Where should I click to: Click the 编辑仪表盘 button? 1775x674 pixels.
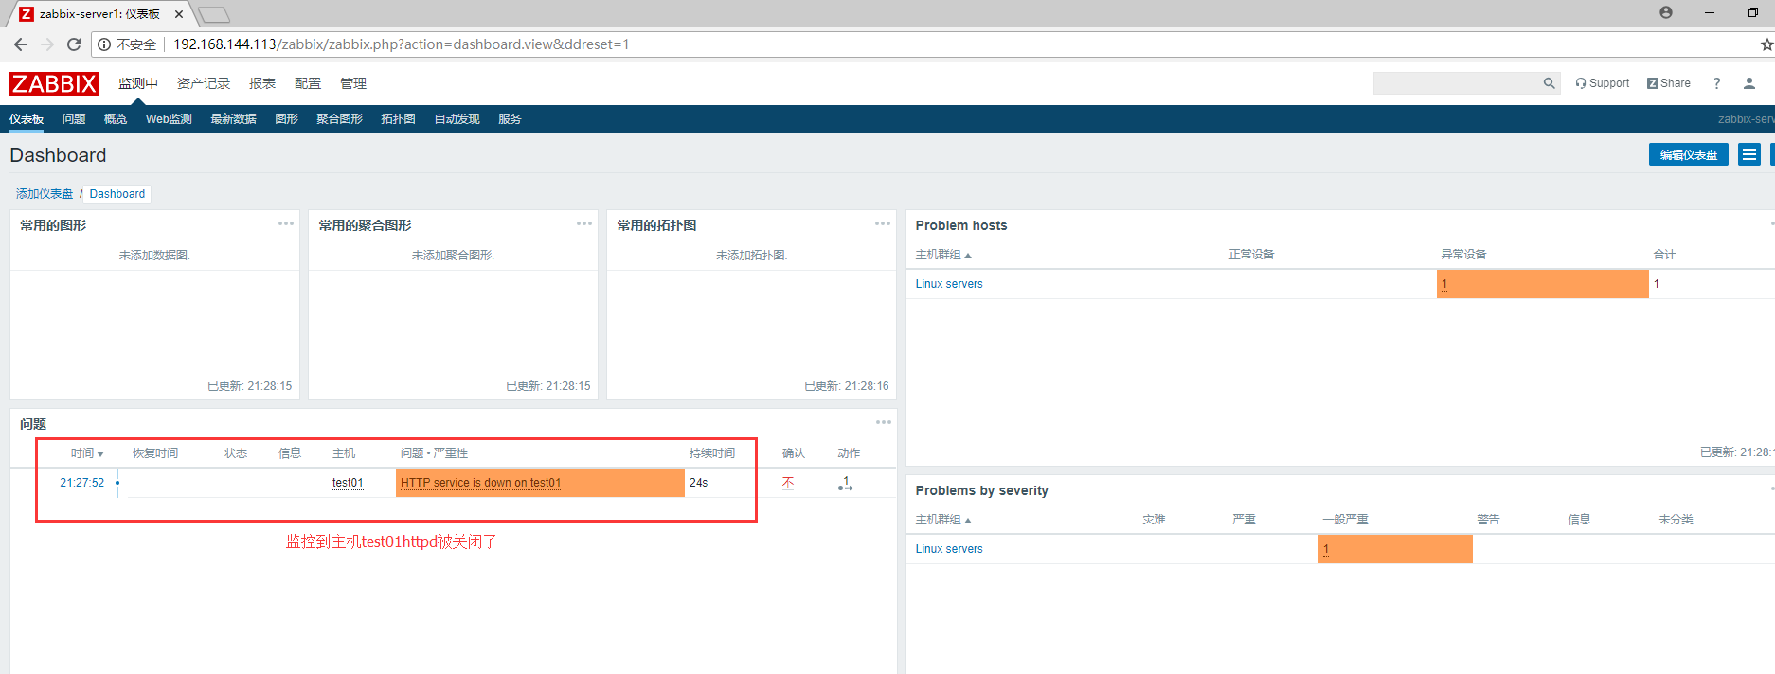(1689, 154)
